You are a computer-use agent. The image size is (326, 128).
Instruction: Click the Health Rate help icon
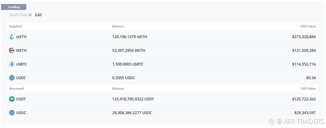pos(30,15)
